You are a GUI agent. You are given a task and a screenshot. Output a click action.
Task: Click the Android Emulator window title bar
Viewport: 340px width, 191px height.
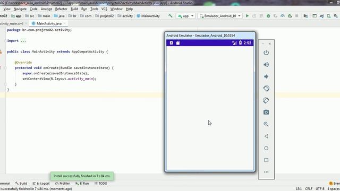pyautogui.click(x=210, y=36)
